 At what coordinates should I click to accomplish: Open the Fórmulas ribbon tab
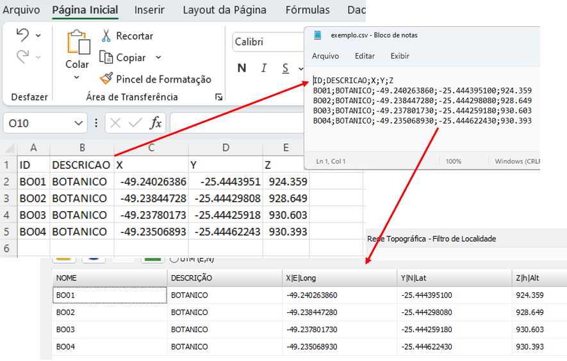pyautogui.click(x=308, y=10)
